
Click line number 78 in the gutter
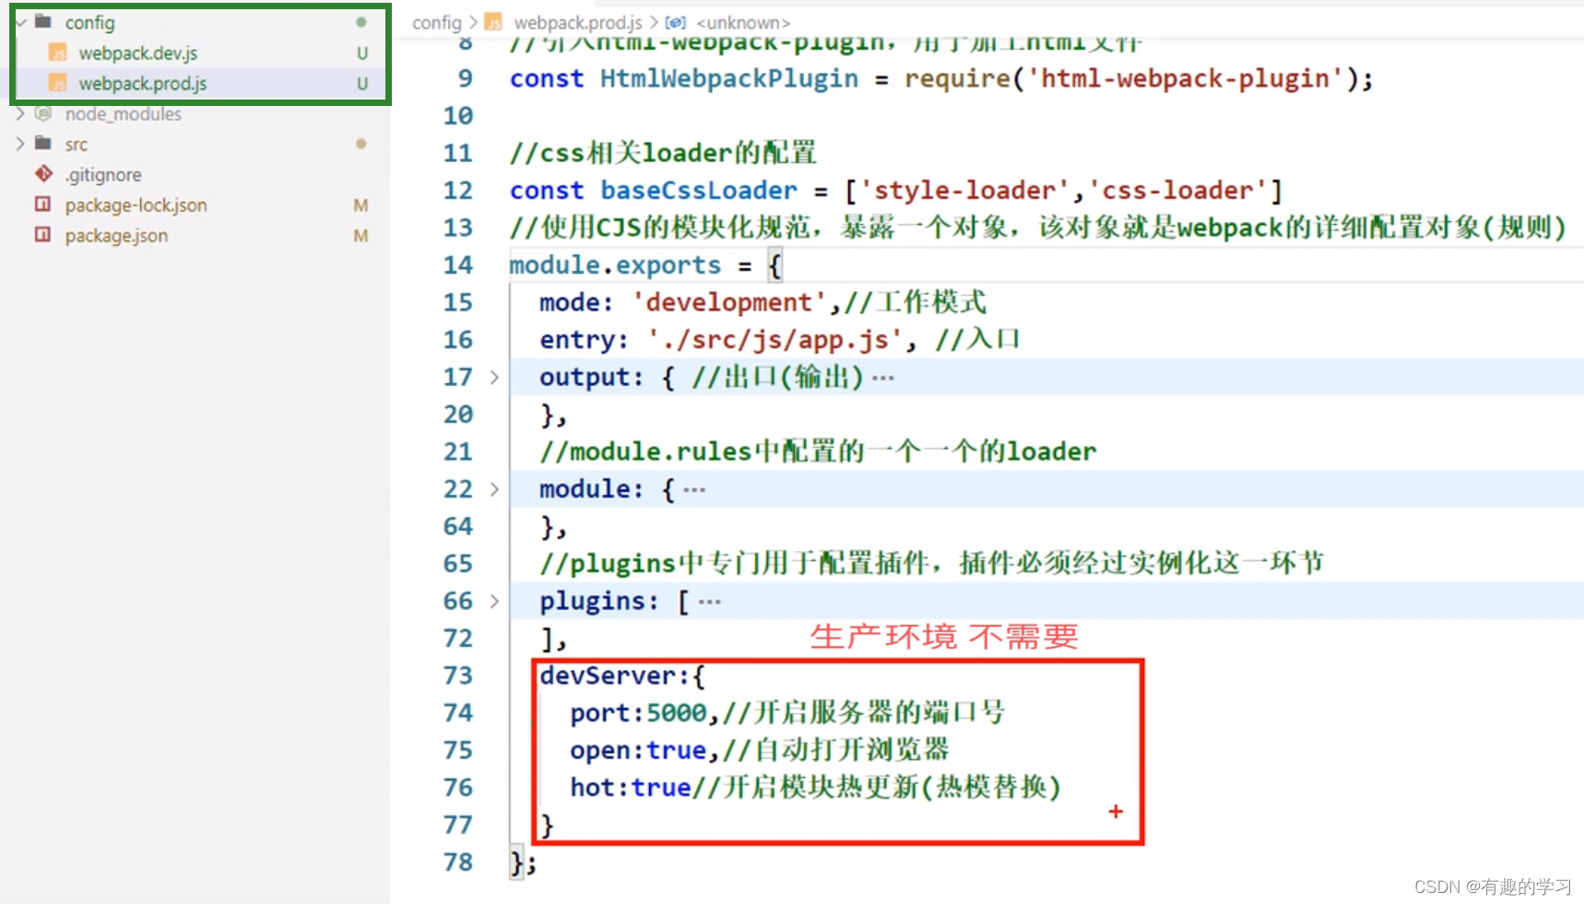point(458,863)
